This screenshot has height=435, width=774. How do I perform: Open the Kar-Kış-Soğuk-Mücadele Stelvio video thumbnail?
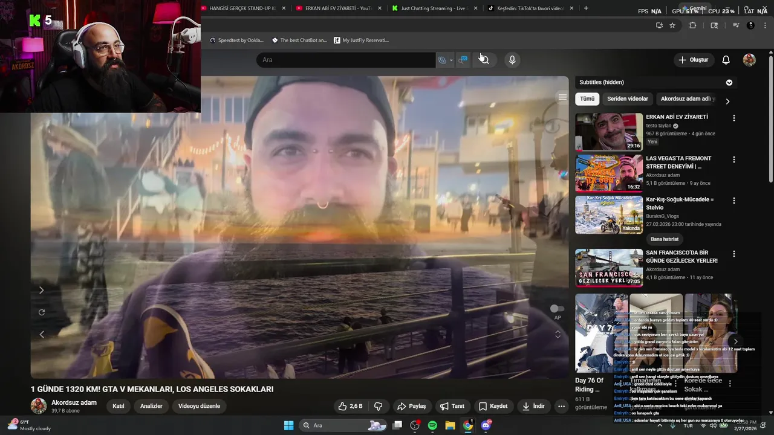click(x=609, y=214)
